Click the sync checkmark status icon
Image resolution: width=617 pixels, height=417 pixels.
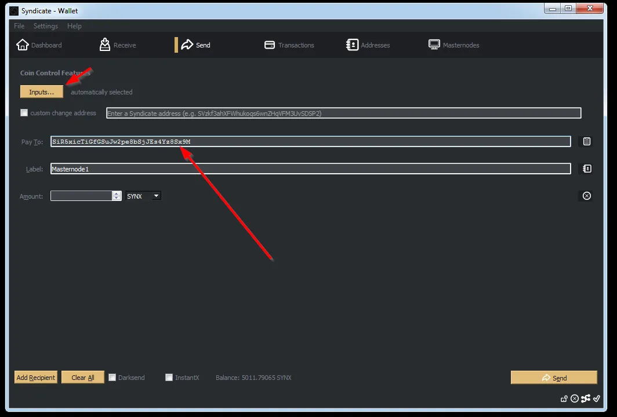click(x=597, y=398)
